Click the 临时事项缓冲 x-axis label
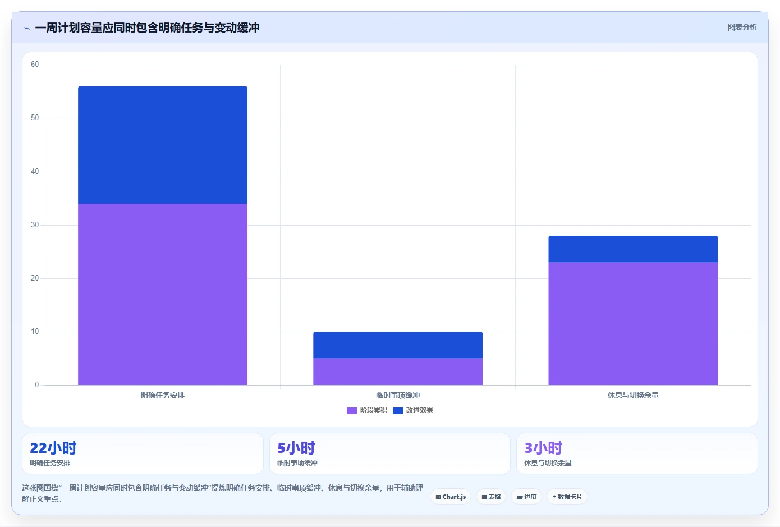 click(x=398, y=395)
